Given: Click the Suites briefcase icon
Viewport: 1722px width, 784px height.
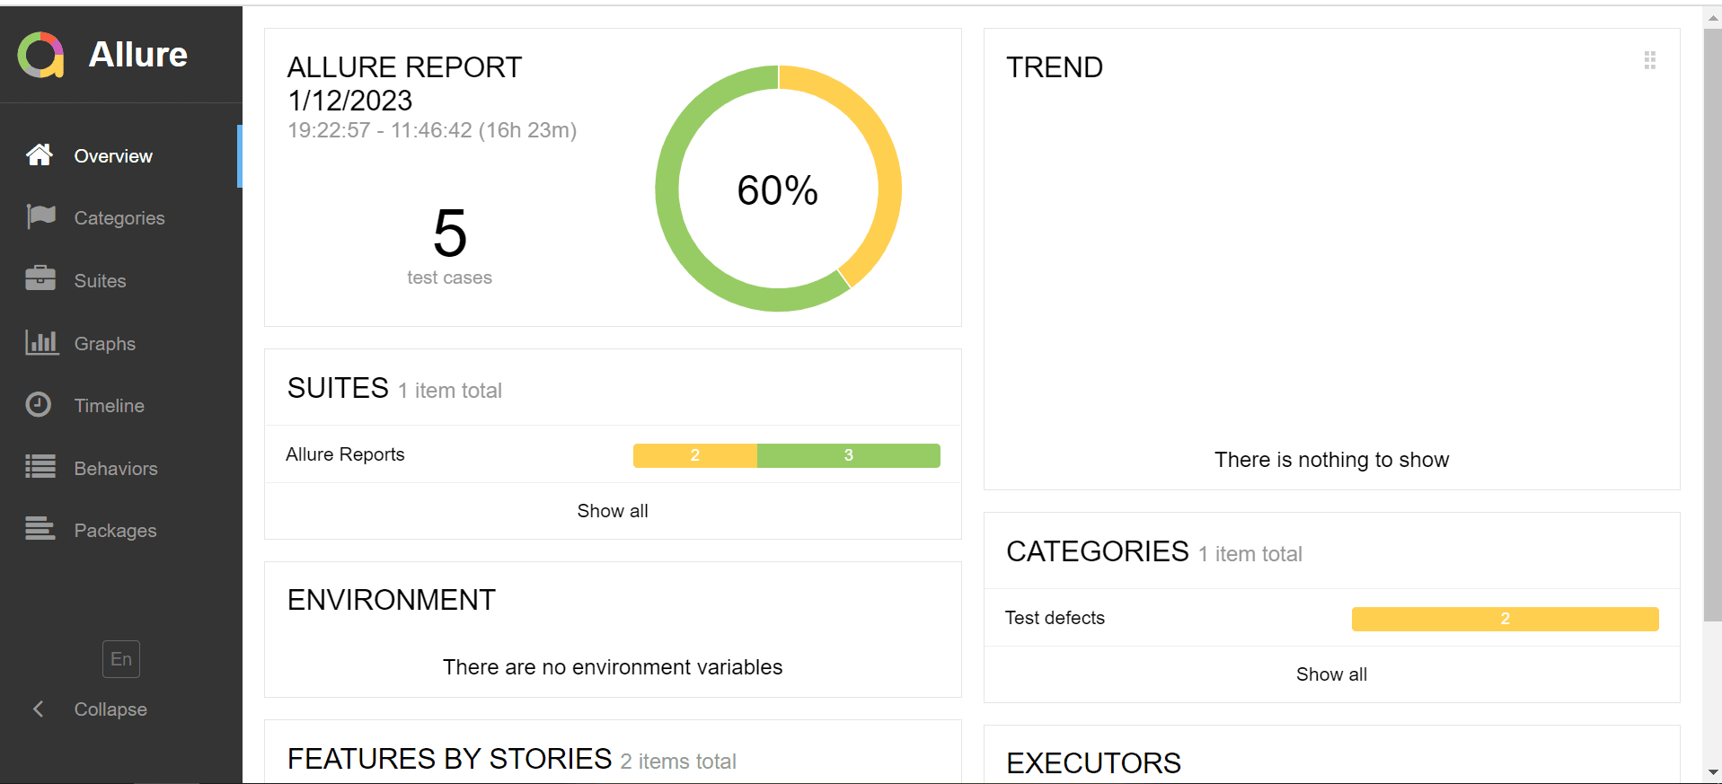Looking at the screenshot, I should point(40,279).
